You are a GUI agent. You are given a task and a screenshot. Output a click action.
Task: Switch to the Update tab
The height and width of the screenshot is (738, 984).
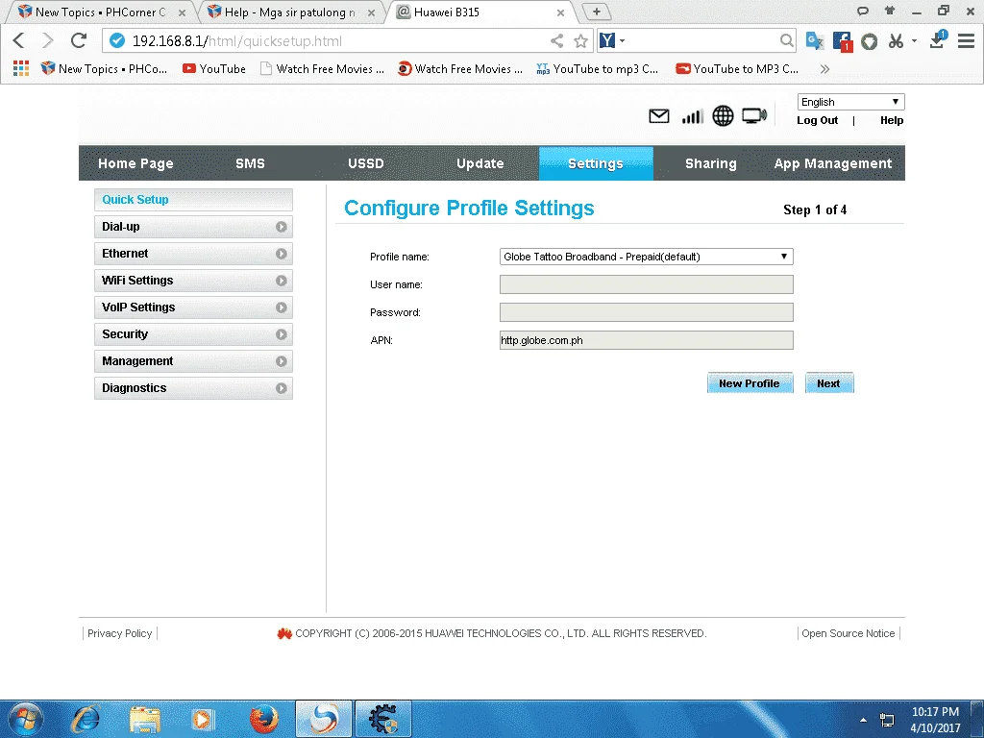click(x=480, y=163)
